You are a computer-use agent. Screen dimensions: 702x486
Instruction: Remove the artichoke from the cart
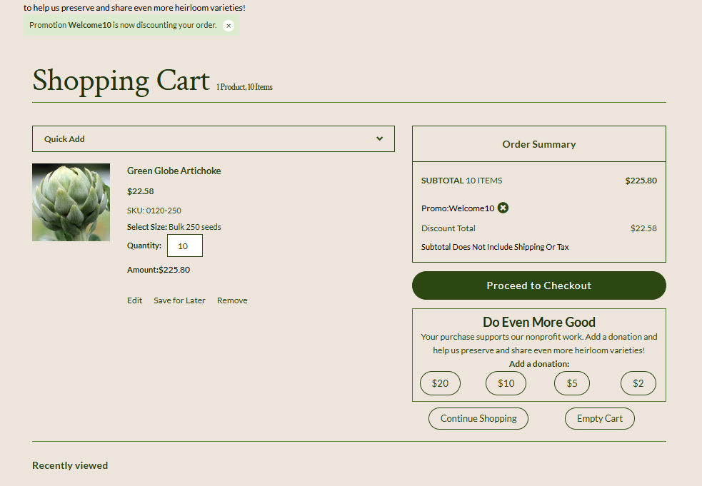click(x=232, y=300)
